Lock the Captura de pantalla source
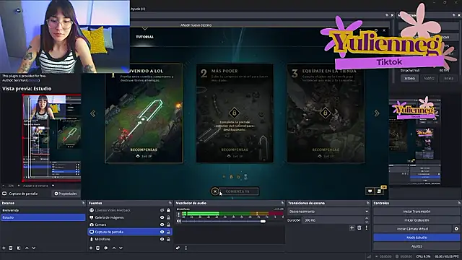Viewport: 462px width, 260px height. (168, 232)
